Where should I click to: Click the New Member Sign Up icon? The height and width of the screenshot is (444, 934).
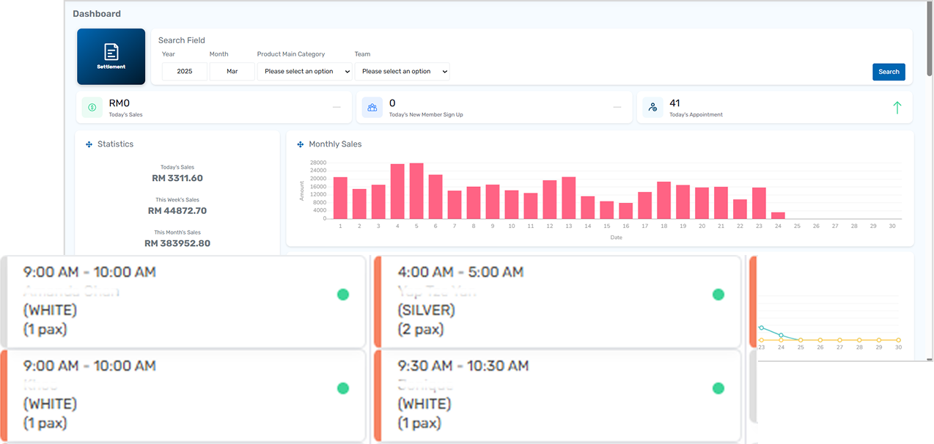click(x=372, y=107)
